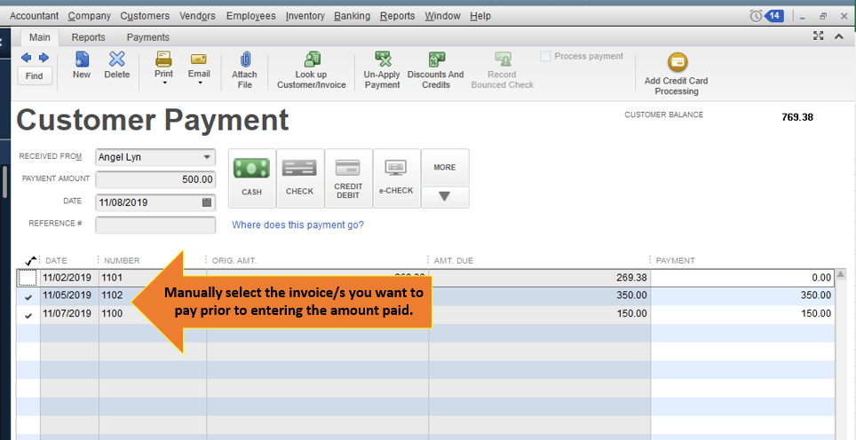Select e-CHECK payment method
This screenshot has width=856, height=440.
(x=396, y=178)
